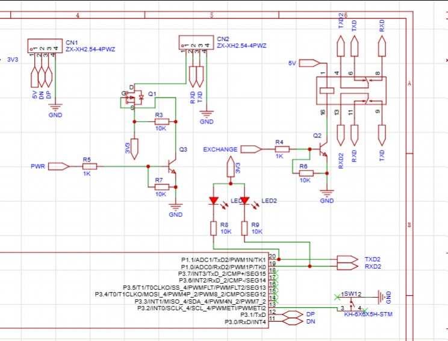Select the Q1 MOSFET symbol

pyautogui.click(x=134, y=98)
